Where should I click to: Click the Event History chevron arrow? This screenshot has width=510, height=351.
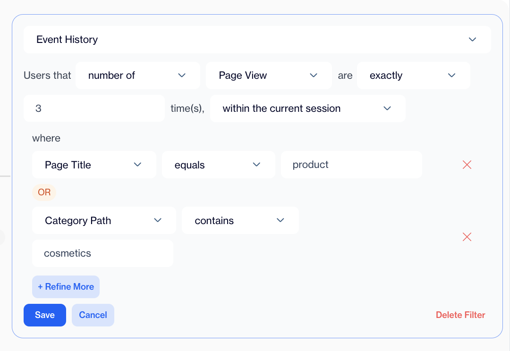(x=472, y=40)
